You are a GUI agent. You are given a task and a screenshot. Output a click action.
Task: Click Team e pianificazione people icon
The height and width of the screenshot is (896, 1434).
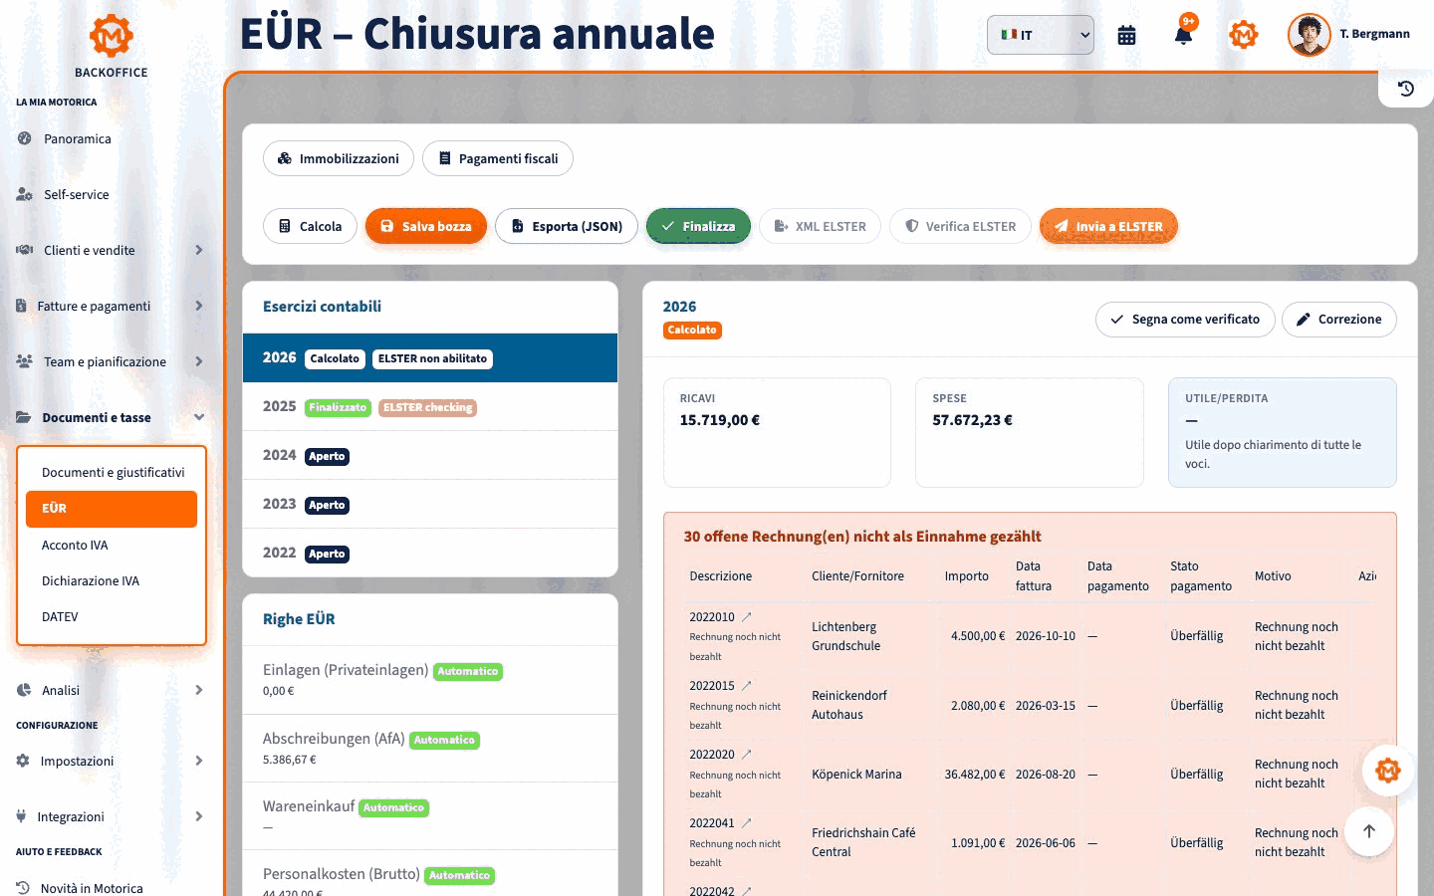click(24, 361)
